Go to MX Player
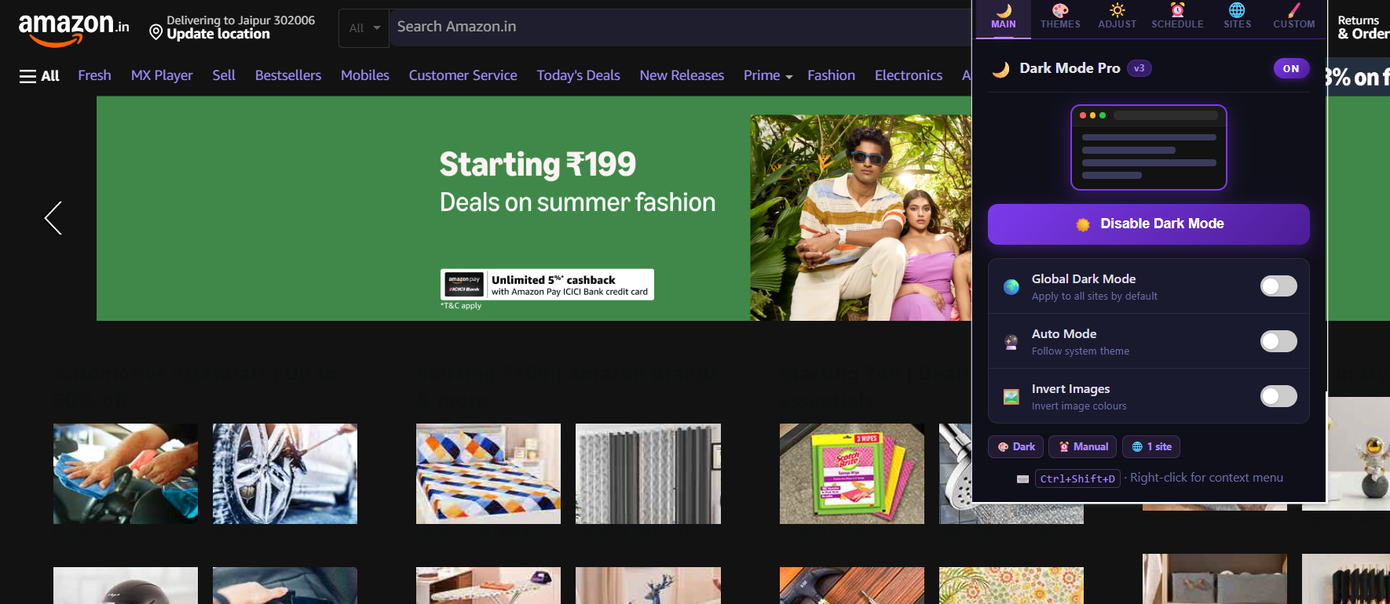The image size is (1390, 604). (x=162, y=75)
